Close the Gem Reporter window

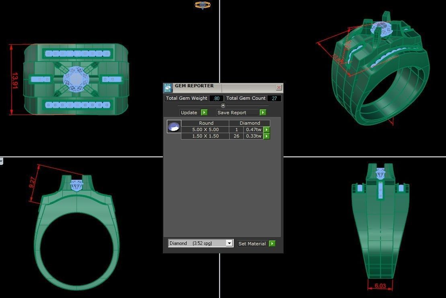click(x=279, y=88)
